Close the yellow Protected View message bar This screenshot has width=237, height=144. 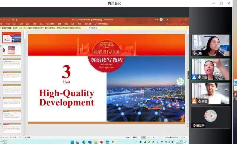point(187,28)
